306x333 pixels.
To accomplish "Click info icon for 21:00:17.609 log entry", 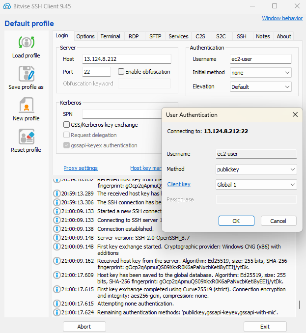I will point(56,275).
